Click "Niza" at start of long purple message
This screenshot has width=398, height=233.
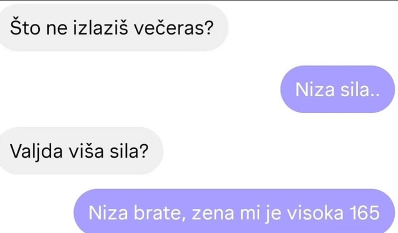tap(108, 213)
